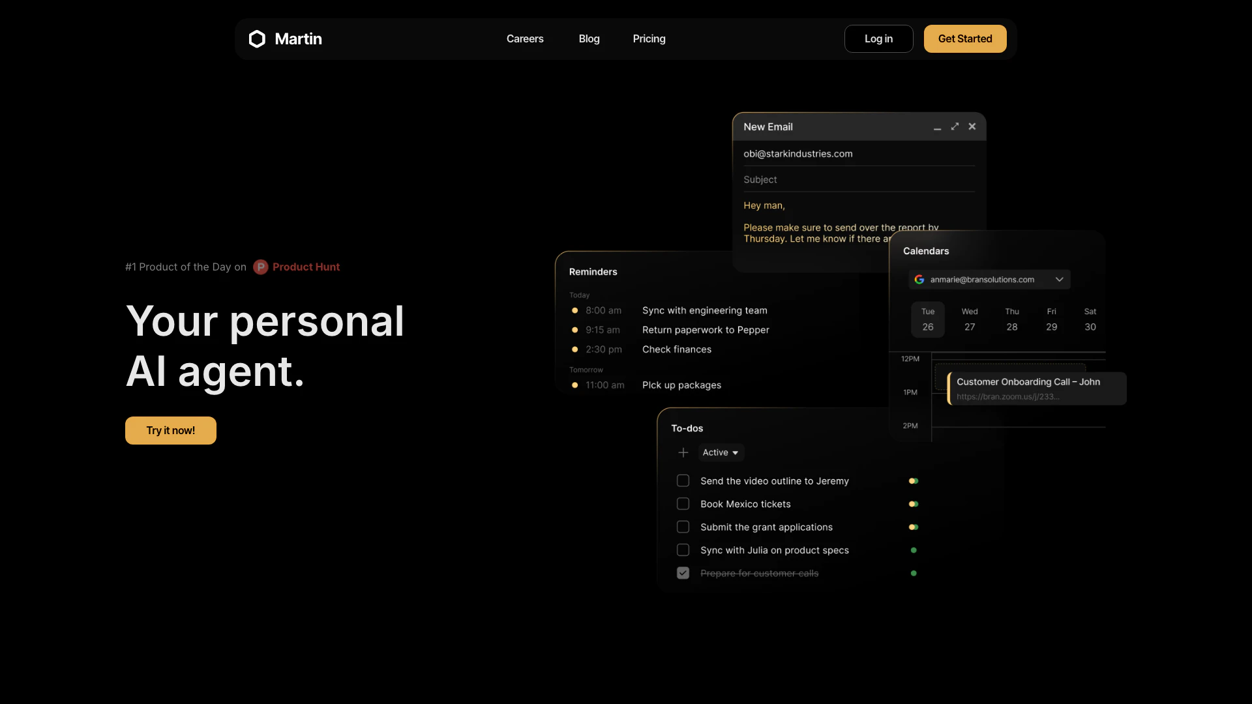1252x704 pixels.
Task: Click the Get Started button
Action: pos(965,39)
